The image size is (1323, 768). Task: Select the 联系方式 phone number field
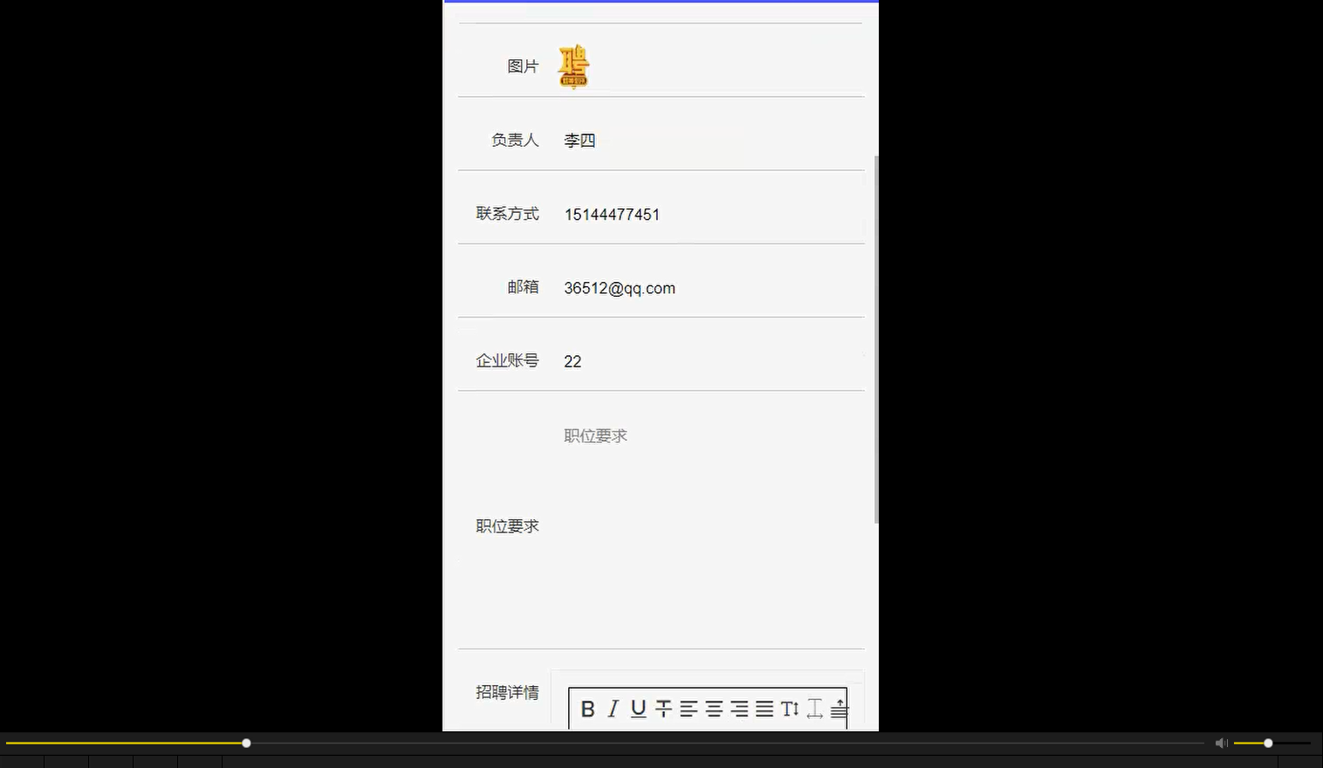click(612, 214)
